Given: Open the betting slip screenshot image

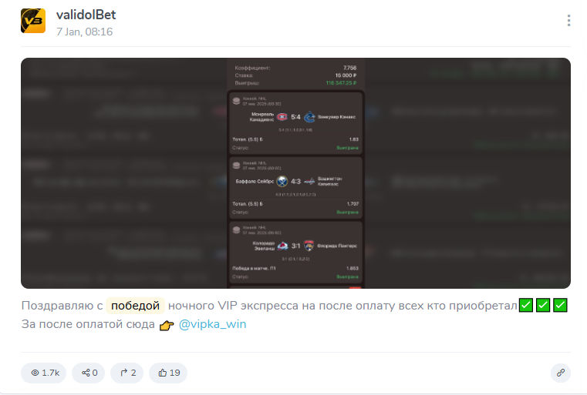Looking at the screenshot, I should (295, 173).
